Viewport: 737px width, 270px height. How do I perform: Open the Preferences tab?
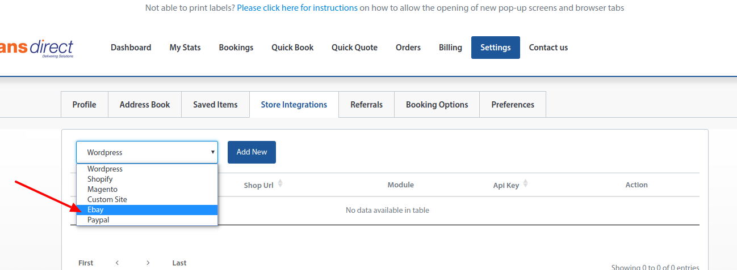(x=513, y=105)
